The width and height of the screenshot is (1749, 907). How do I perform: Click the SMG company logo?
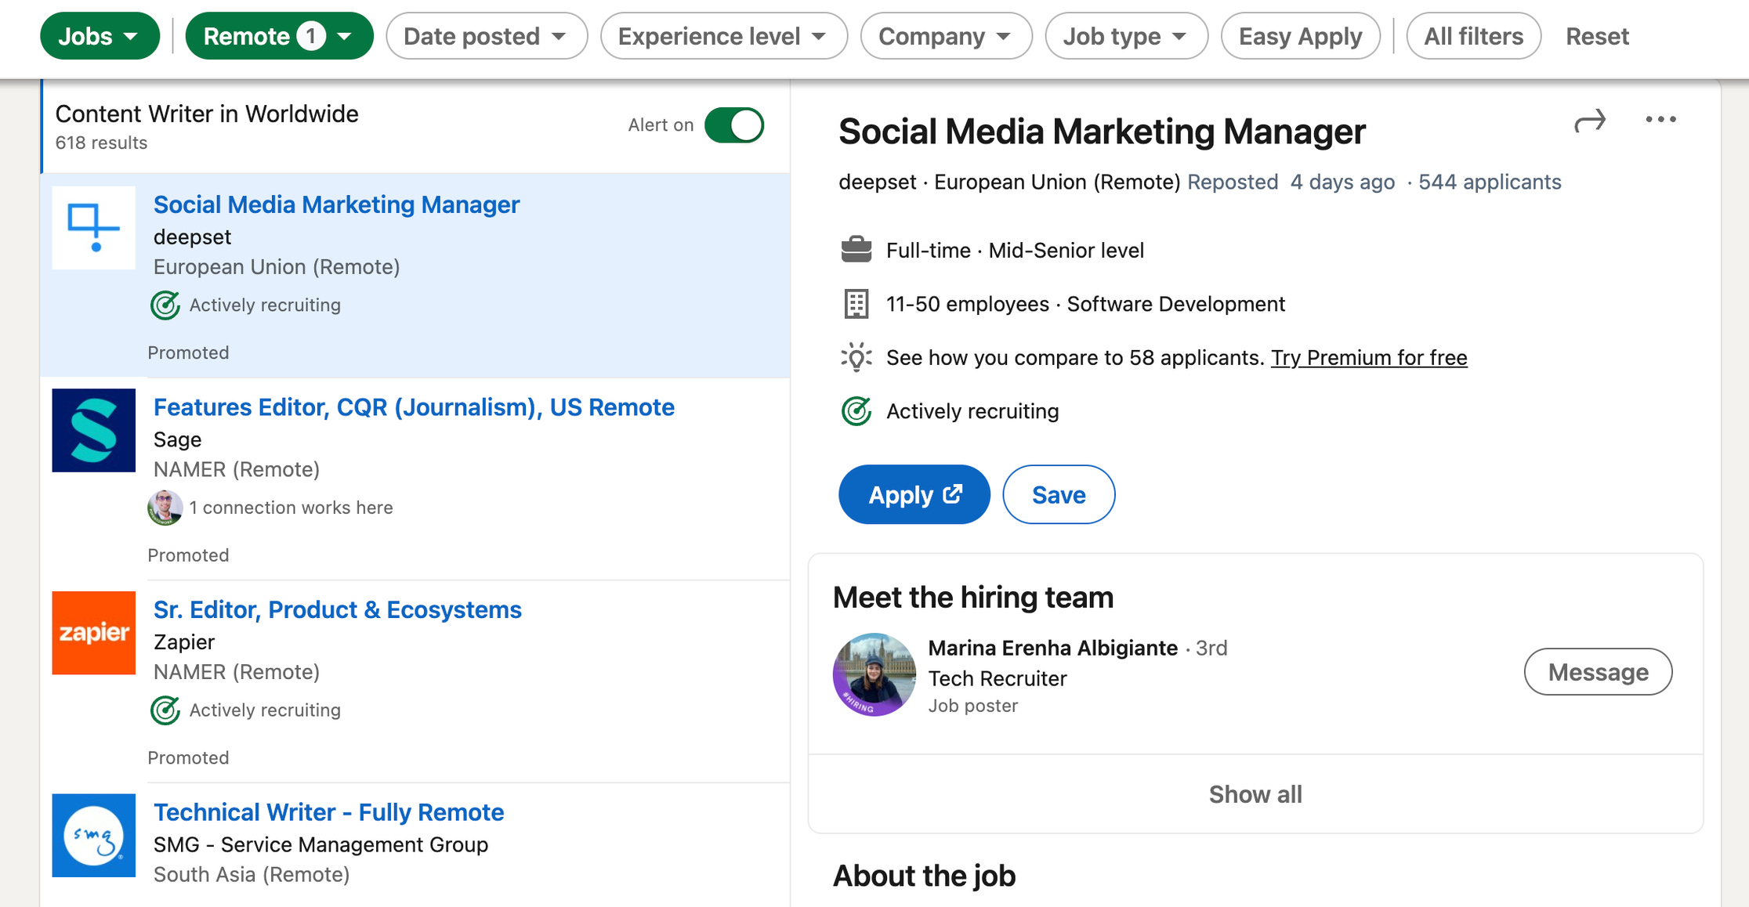click(94, 835)
